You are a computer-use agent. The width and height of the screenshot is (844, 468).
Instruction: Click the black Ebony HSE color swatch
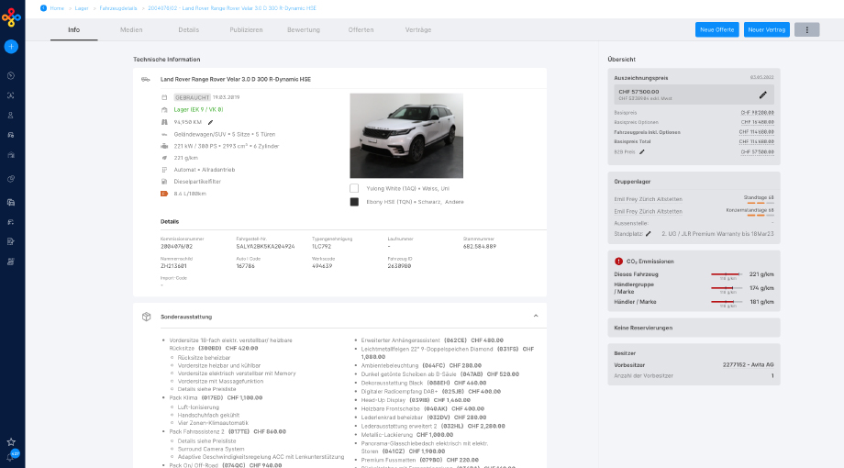[354, 202]
